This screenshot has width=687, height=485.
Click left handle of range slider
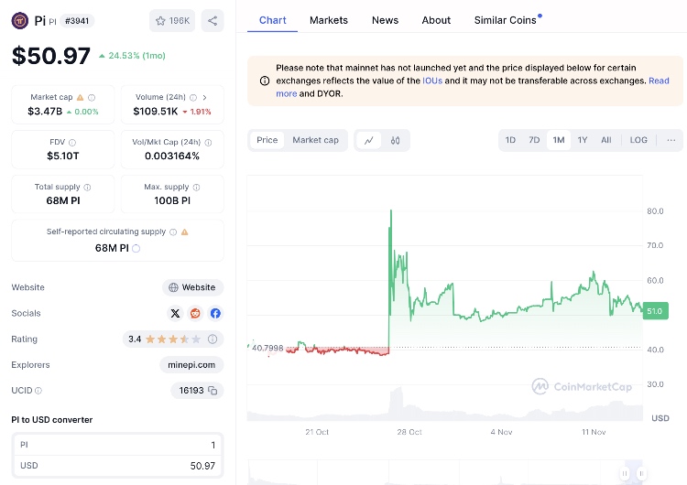[x=625, y=473]
